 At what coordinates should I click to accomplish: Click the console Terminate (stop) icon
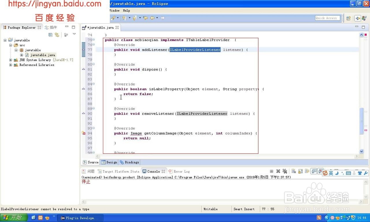click(x=272, y=171)
